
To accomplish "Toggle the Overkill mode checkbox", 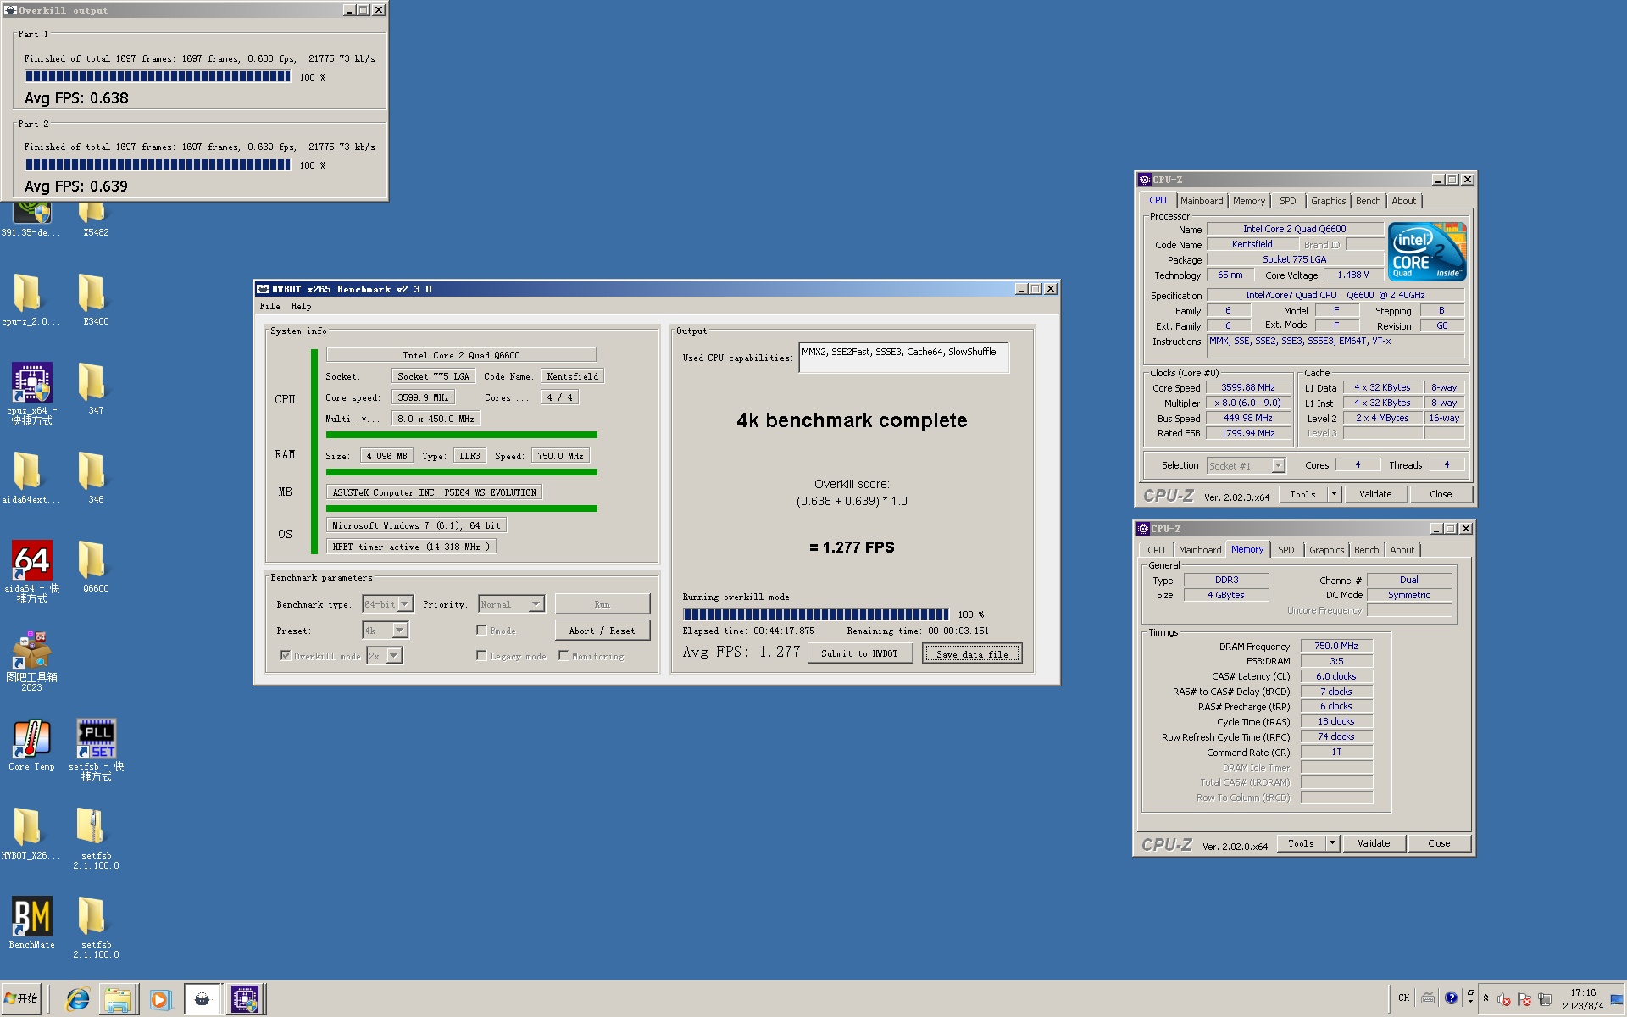I will [x=286, y=655].
